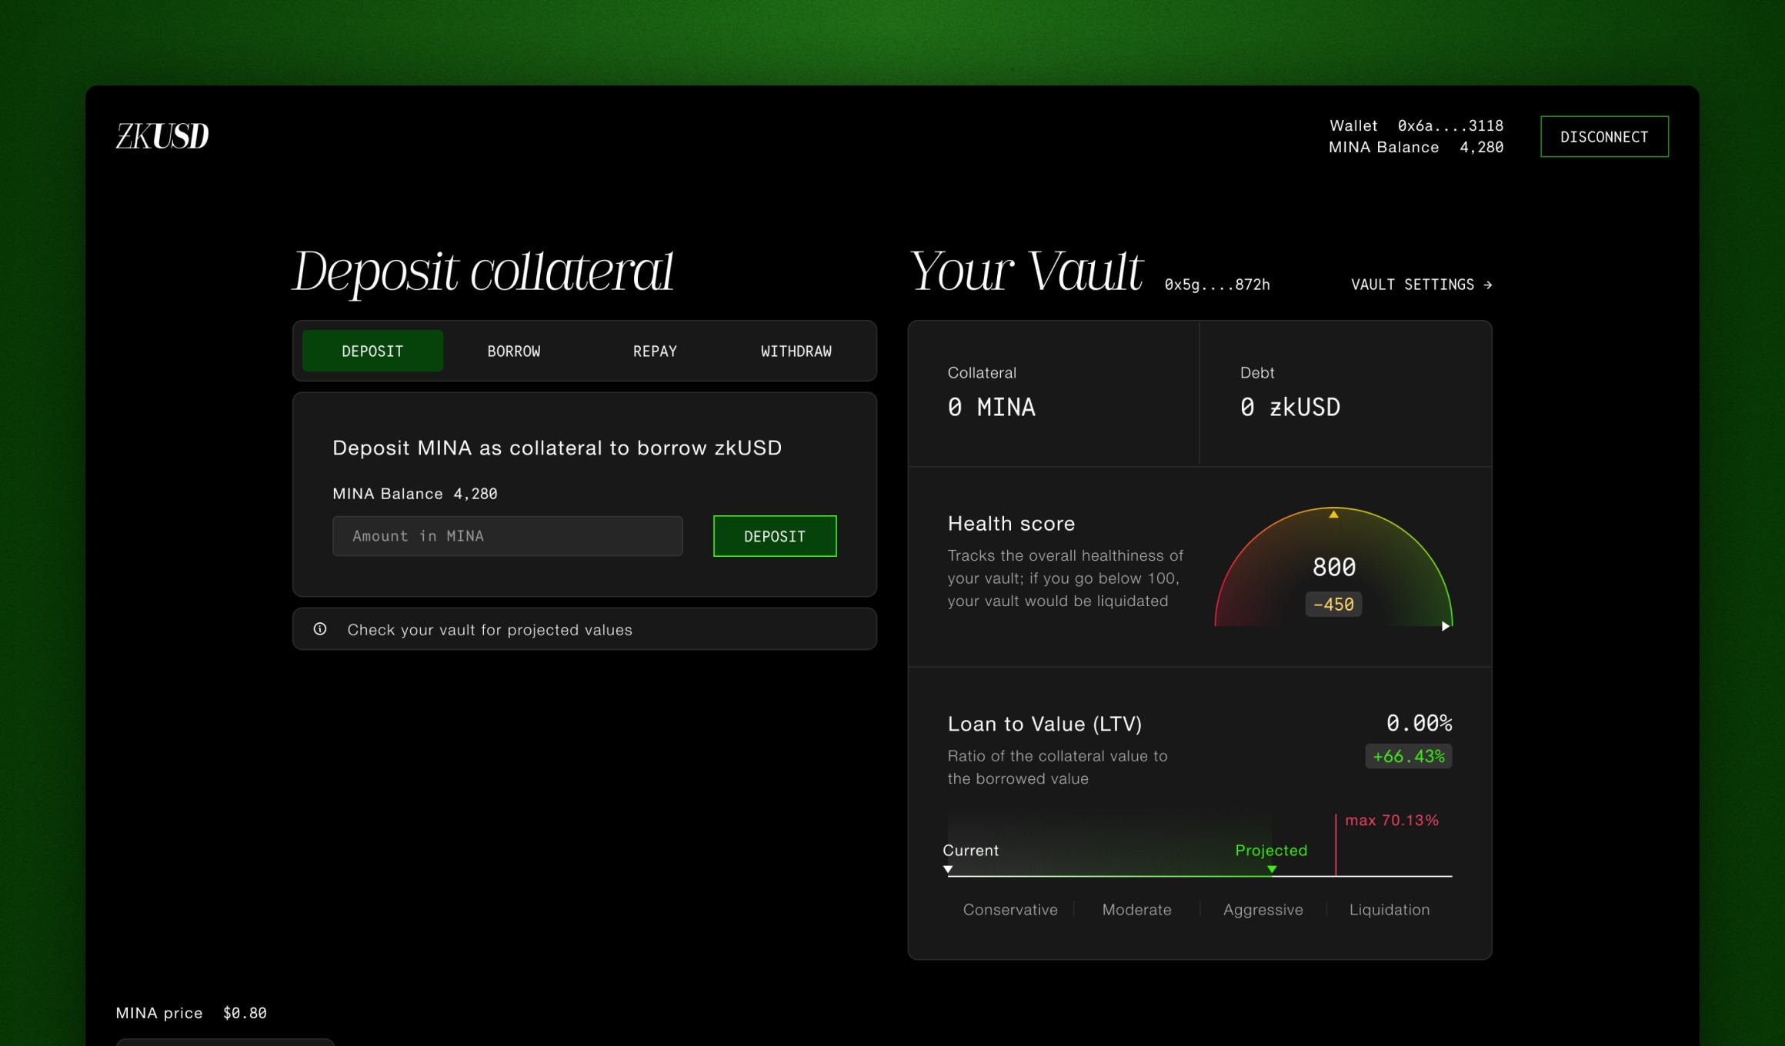Click the Collateral value 0 MINA
The width and height of the screenshot is (1785, 1046).
[x=992, y=407]
